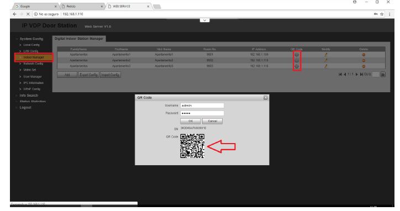Open a new browser tab
Viewport: 400px width, 211px height.
(x=157, y=7)
